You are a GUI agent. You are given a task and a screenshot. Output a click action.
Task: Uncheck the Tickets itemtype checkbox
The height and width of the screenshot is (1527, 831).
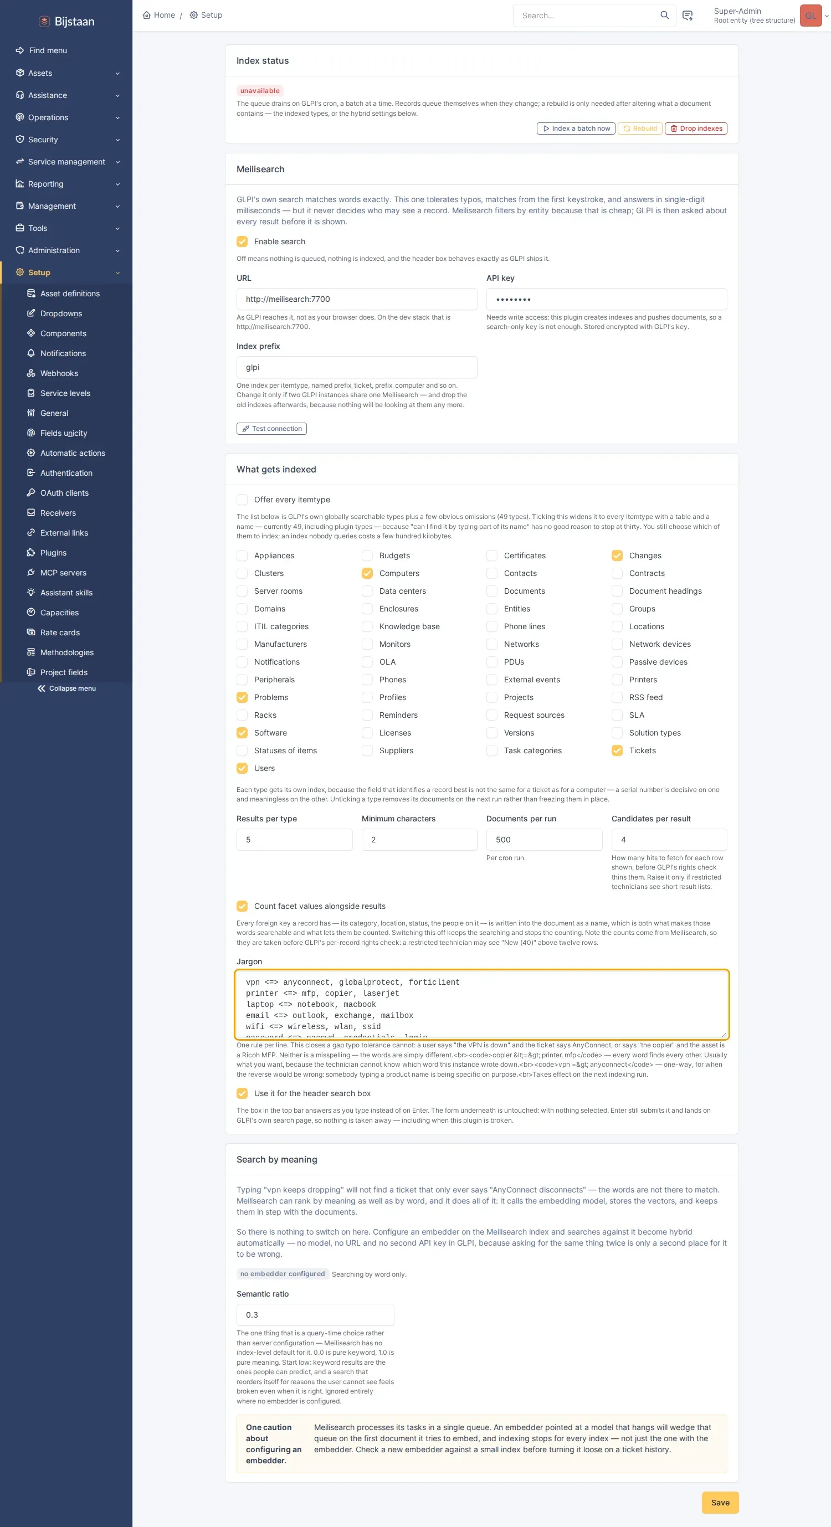617,750
